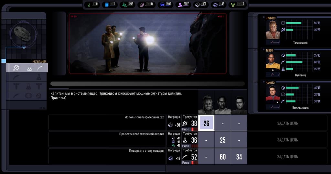Viewport: 331px width, 174px height.
Task: Click the engineering wrench icon in Испытания row
Action: click(x=16, y=68)
